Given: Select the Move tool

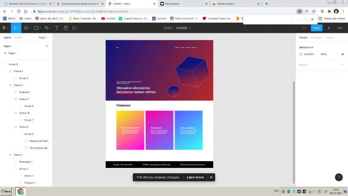Looking at the screenshot, I should point(15,28).
